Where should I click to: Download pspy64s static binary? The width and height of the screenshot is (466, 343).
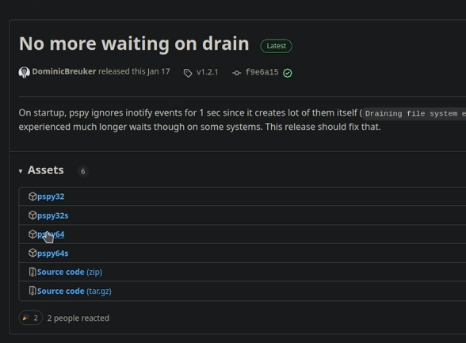tap(52, 253)
